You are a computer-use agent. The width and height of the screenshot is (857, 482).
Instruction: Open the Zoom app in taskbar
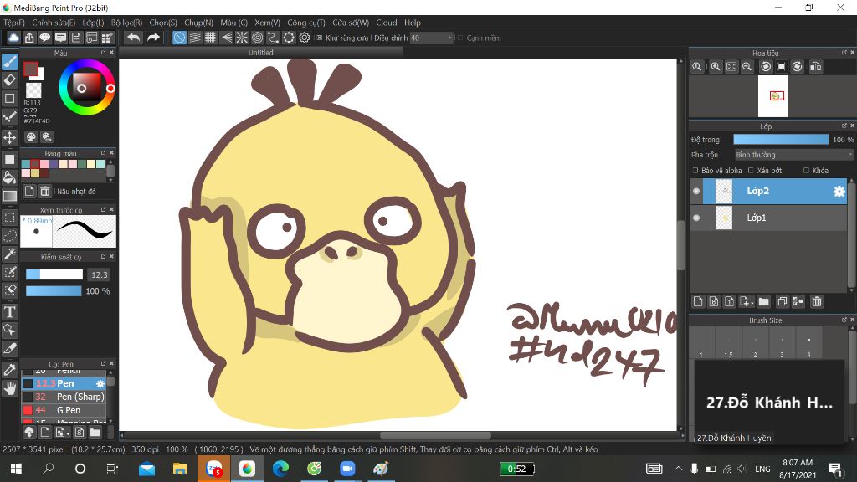click(x=347, y=469)
